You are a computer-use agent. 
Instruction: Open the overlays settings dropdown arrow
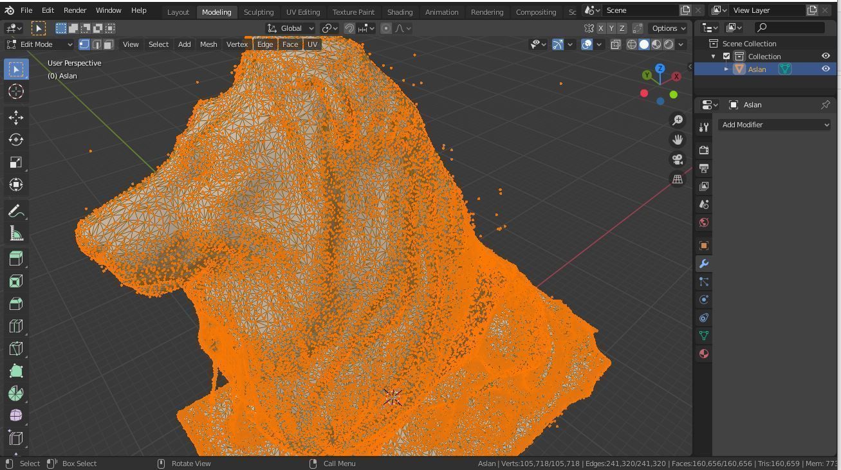coord(599,44)
